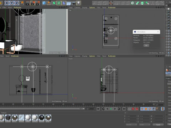Click the green cube toolbar icon
Image resolution: width=171 pixels, height=128 pixels.
pos(142,3)
